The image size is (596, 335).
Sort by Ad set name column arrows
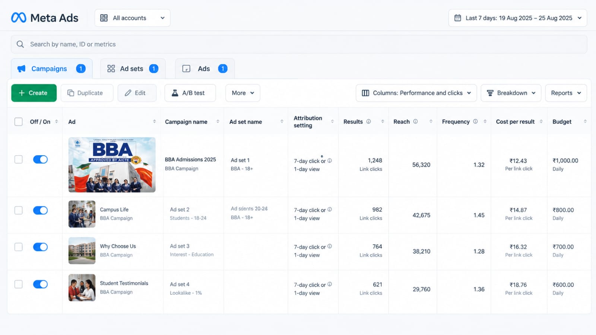282,121
